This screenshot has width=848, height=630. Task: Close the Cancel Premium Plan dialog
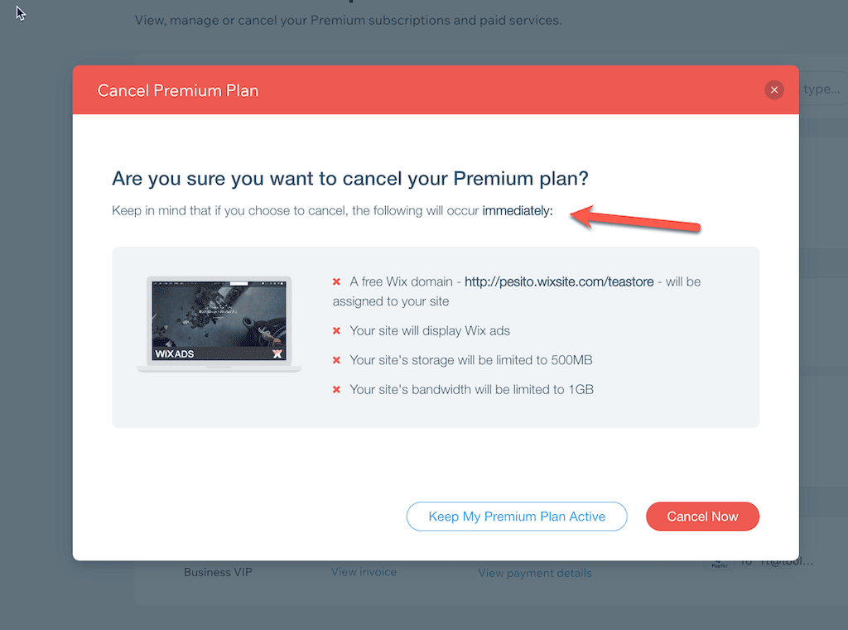(x=774, y=89)
